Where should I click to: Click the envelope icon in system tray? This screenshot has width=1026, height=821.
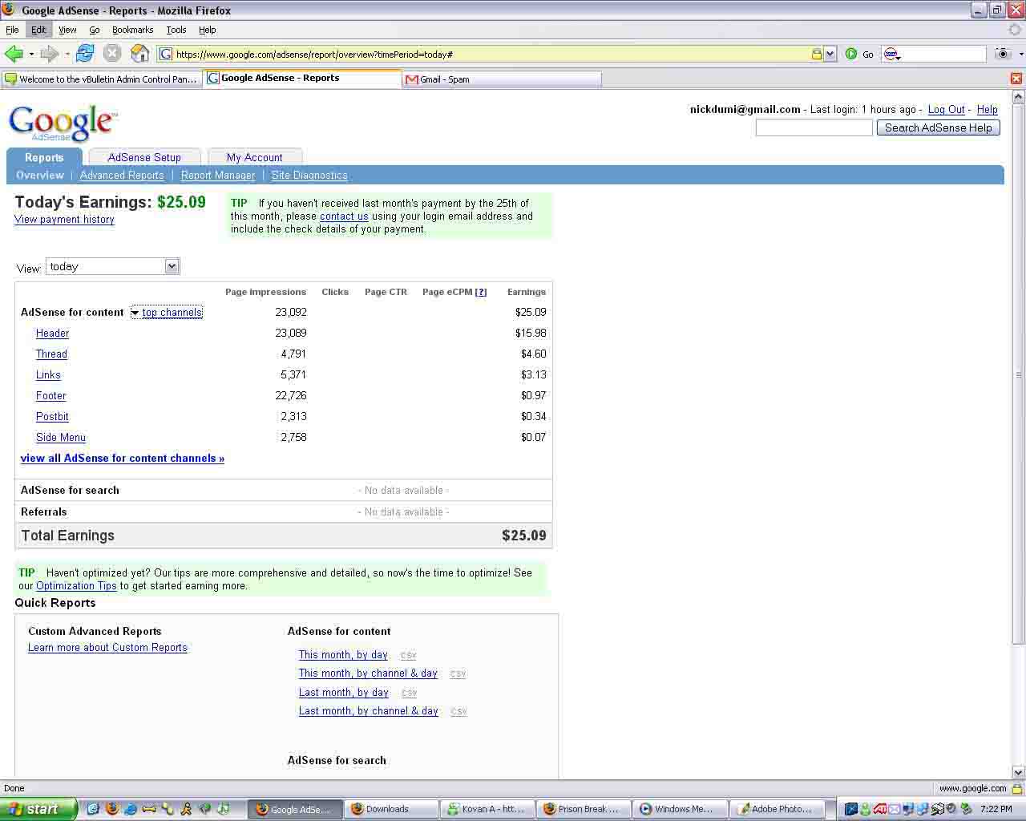pos(895,809)
